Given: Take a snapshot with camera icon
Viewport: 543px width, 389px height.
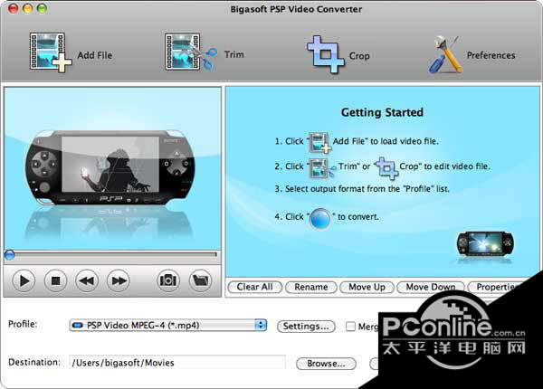Looking at the screenshot, I should click(x=168, y=280).
